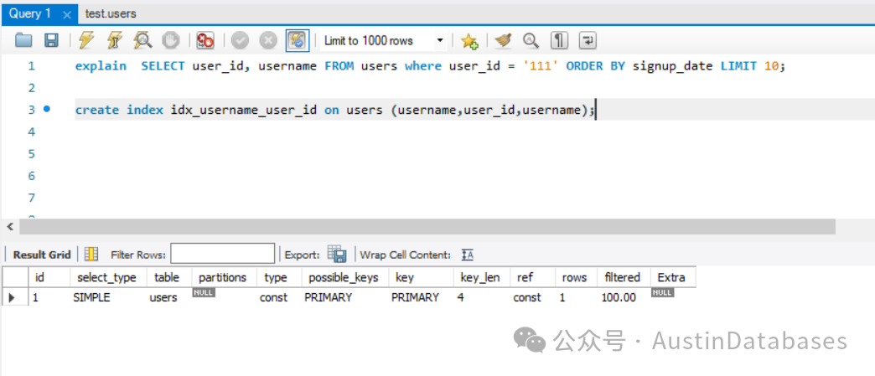The image size is (875, 376).
Task: Export recordset with the Export icon
Action: point(337,255)
